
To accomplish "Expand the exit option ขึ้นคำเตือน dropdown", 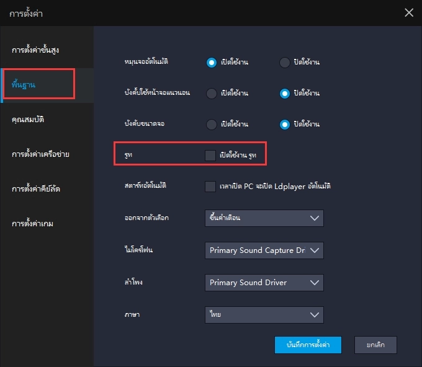I will point(264,218).
